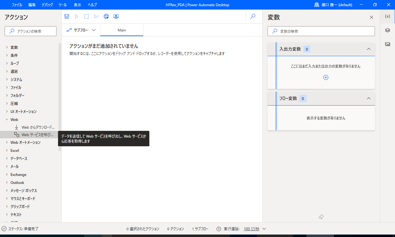Expand the テキスト action group
Image resolution: width=395 pixels, height=237 pixels.
click(7, 214)
